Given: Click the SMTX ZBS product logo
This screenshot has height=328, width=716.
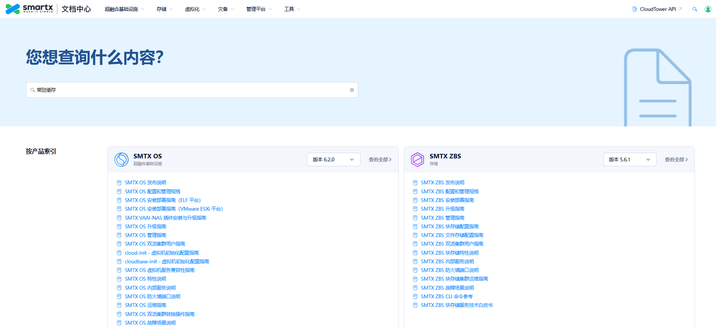Looking at the screenshot, I should pos(417,159).
